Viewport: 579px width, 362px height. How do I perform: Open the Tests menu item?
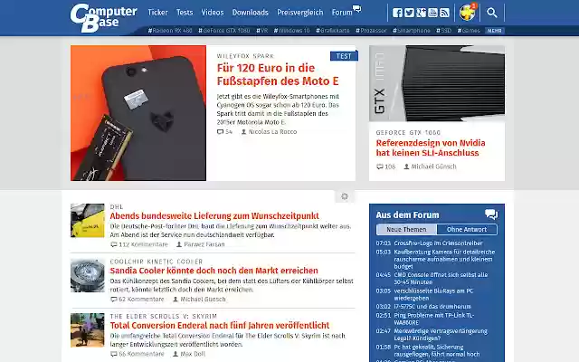pyautogui.click(x=185, y=13)
